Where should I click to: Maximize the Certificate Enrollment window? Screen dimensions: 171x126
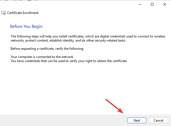click(x=152, y=4)
